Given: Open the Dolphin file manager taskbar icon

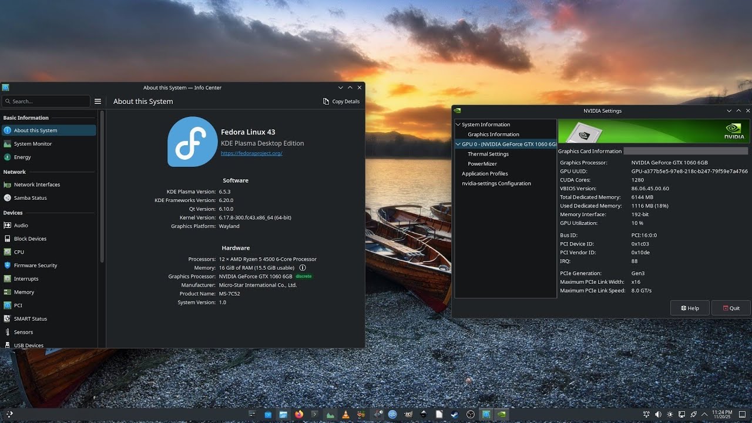Looking at the screenshot, I should click(283, 414).
